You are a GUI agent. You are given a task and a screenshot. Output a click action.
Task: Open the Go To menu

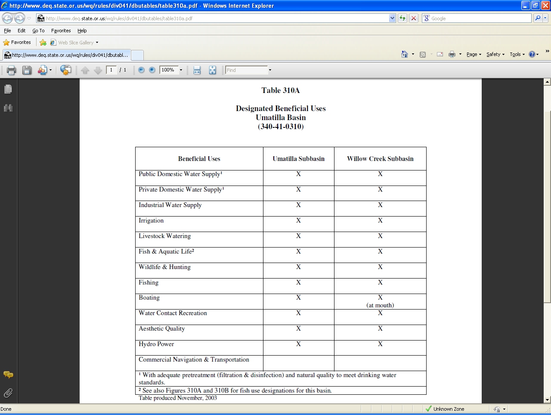click(x=38, y=31)
